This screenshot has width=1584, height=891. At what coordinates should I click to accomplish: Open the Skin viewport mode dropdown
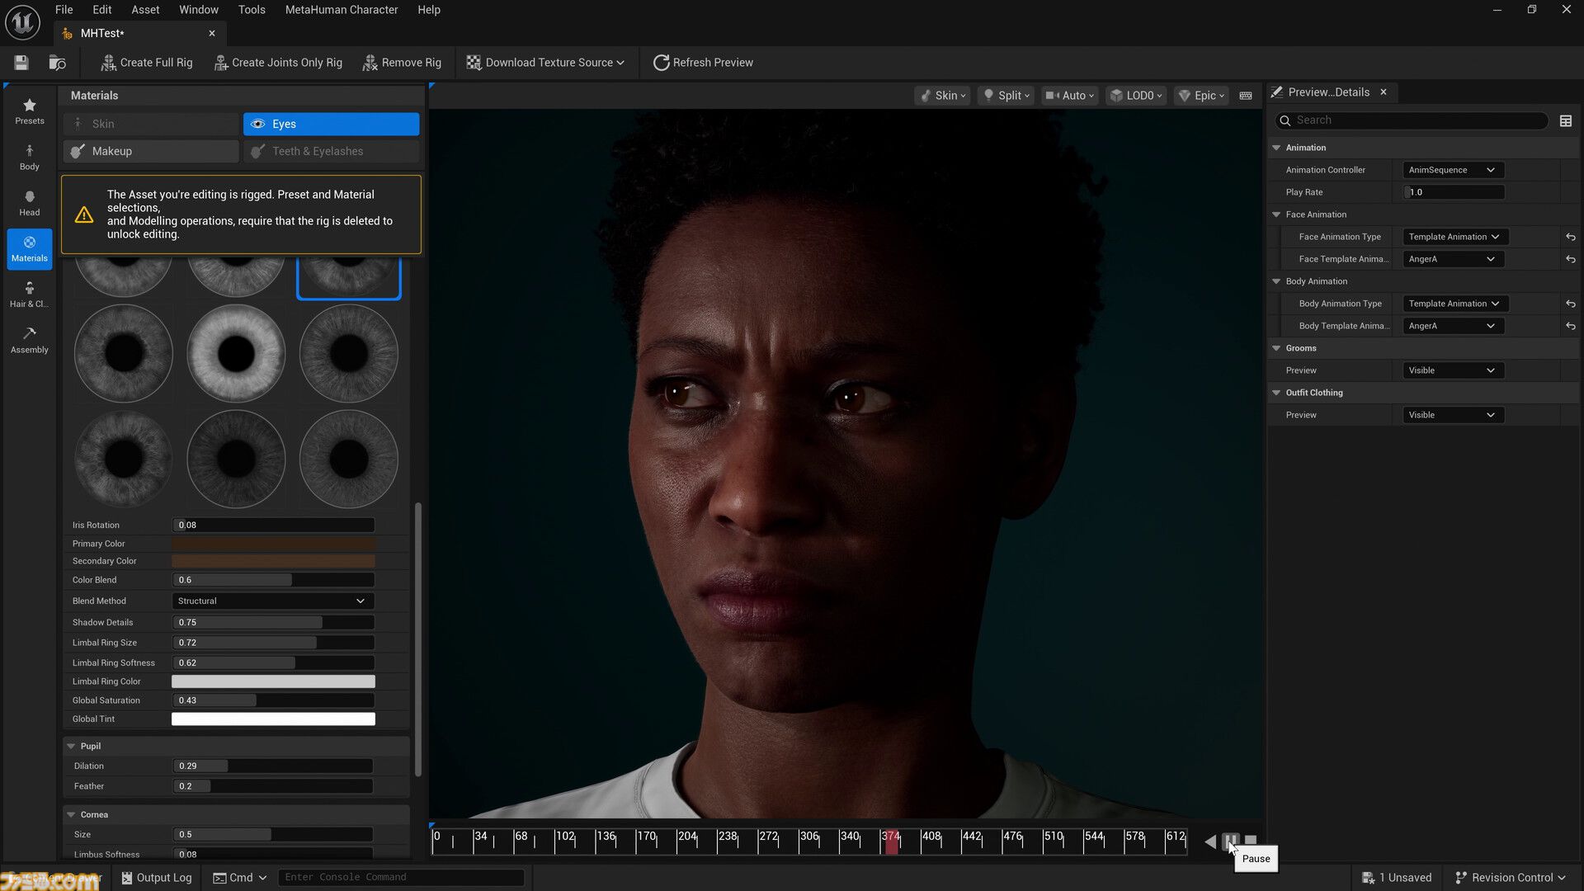tap(942, 96)
